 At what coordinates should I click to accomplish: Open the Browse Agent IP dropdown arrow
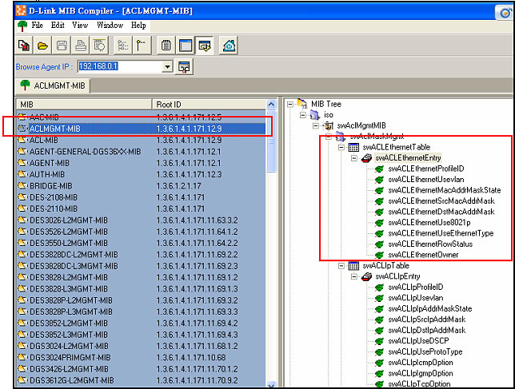coord(167,66)
